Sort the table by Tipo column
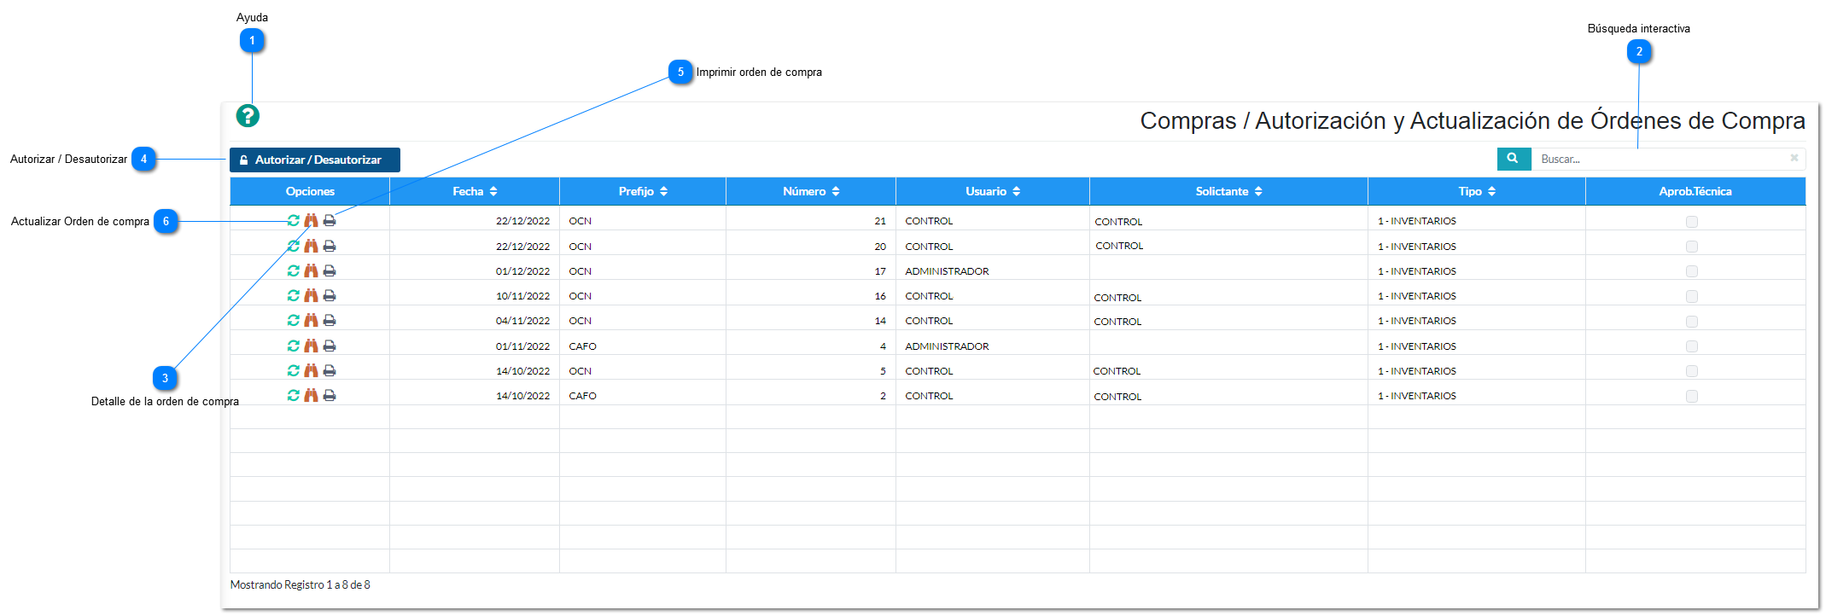This screenshot has width=1826, height=616. pyautogui.click(x=1477, y=191)
